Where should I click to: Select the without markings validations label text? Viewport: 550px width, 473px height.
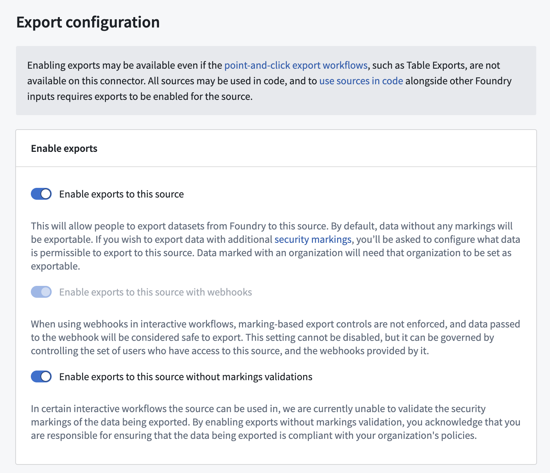(185, 376)
